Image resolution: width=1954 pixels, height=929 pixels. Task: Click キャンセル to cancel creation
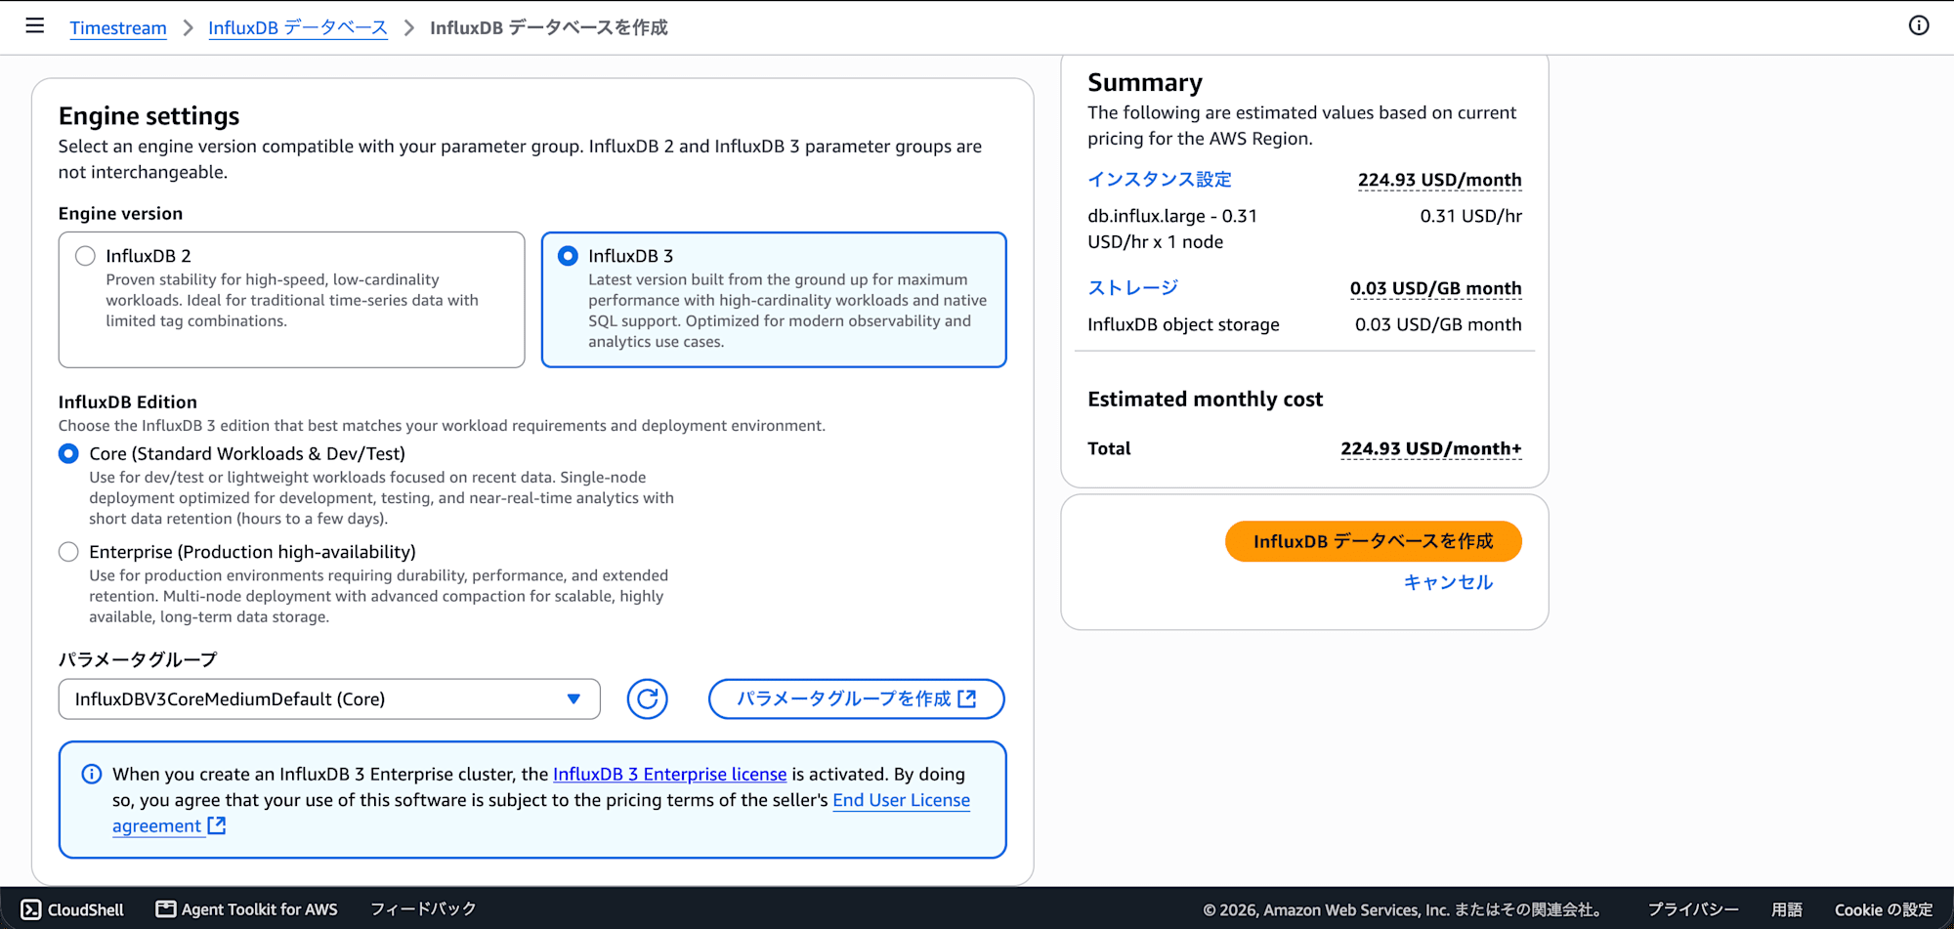click(x=1449, y=582)
